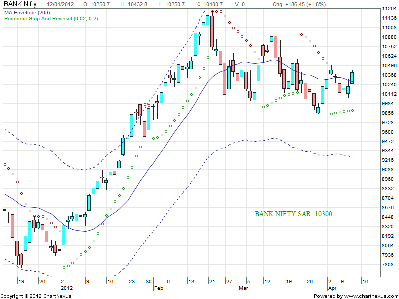The width and height of the screenshot is (399, 299).
Task: Click the date label '19' next to '26' at the axis start
Action: tap(21, 281)
